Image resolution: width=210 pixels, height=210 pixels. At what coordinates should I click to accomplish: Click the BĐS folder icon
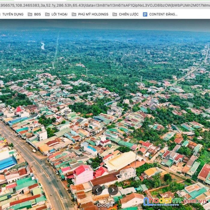point(30,14)
